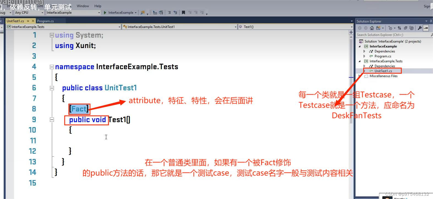Collapse the Test1 method block
Screen dimensions: 433x199
point(51,120)
